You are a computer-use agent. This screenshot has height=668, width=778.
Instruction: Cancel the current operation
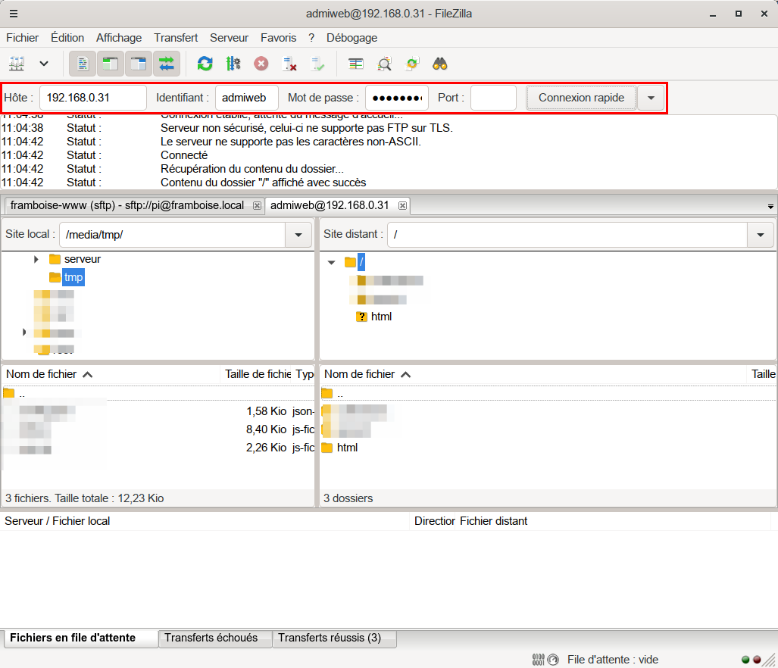pos(261,64)
